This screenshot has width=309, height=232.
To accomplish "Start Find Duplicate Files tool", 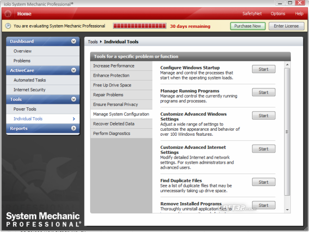I will 263,182.
